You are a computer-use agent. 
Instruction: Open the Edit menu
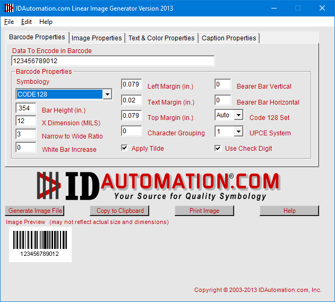click(26, 22)
